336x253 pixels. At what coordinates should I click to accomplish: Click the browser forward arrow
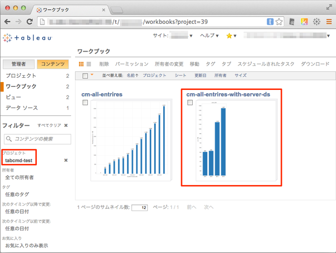(x=19, y=21)
